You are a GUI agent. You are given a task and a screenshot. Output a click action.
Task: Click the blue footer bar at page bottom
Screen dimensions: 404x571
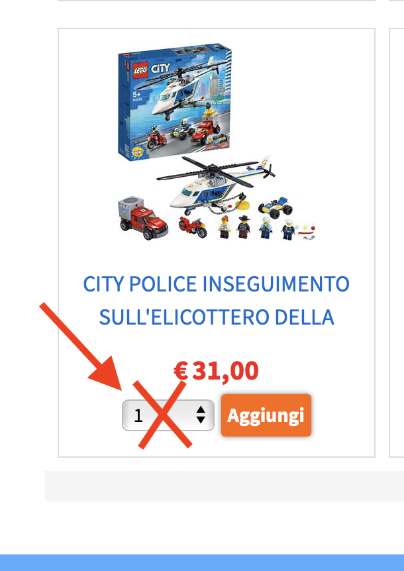[x=202, y=562]
